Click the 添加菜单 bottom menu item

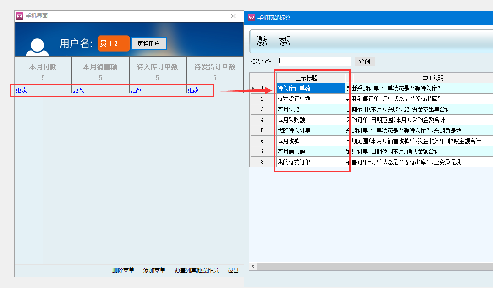[154, 271]
